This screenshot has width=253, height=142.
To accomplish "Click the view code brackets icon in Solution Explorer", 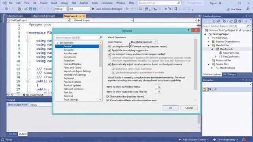I will tap(245, 21).
